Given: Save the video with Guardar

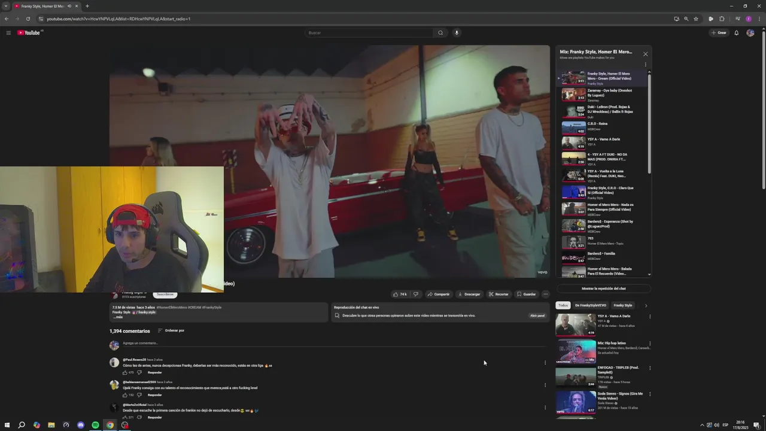Looking at the screenshot, I should coord(527,295).
